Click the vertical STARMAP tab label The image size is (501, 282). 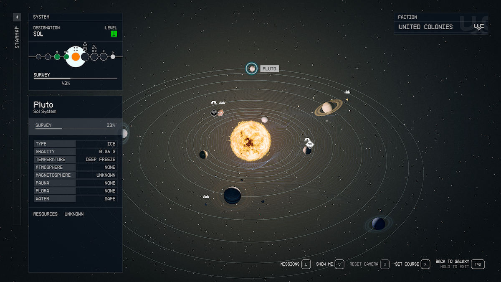pyautogui.click(x=17, y=38)
